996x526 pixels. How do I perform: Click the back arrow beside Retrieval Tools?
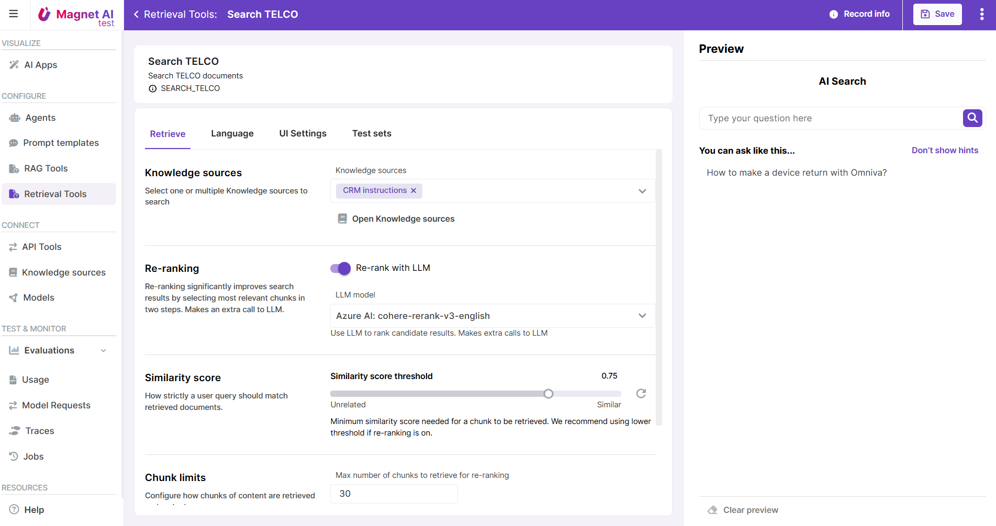(x=136, y=15)
